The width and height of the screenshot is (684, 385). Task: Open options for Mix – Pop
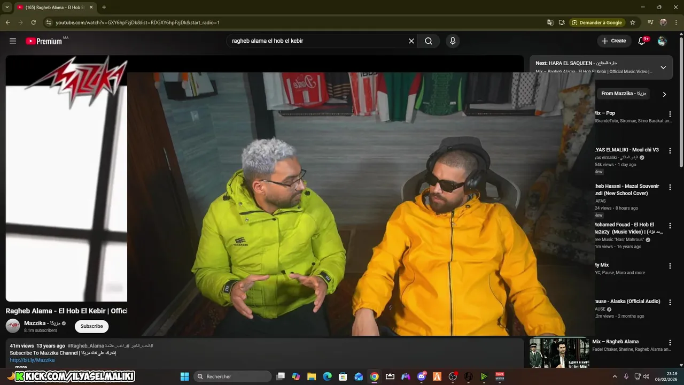tap(670, 114)
